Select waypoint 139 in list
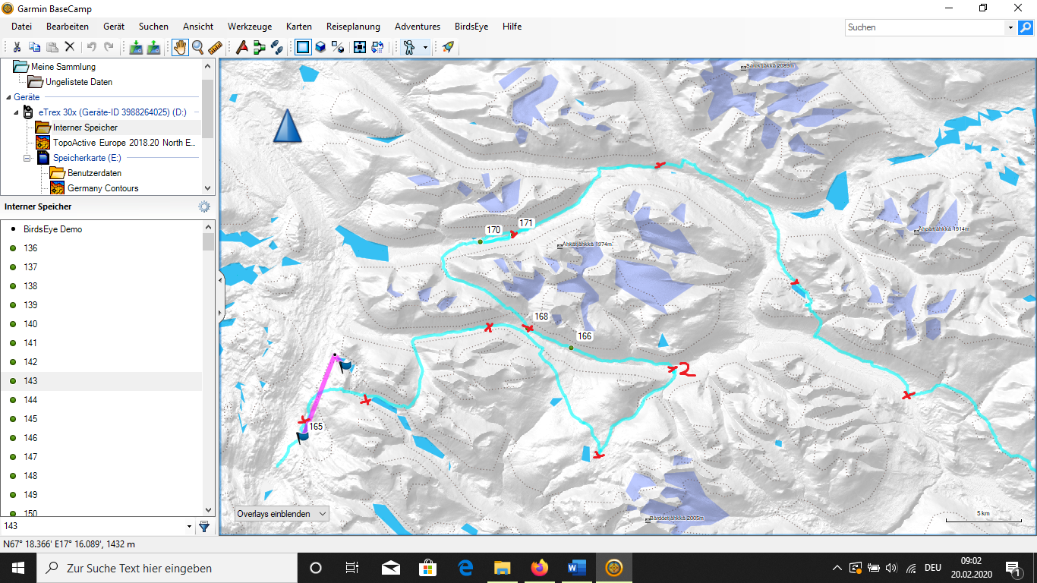The height and width of the screenshot is (583, 1037). point(30,305)
